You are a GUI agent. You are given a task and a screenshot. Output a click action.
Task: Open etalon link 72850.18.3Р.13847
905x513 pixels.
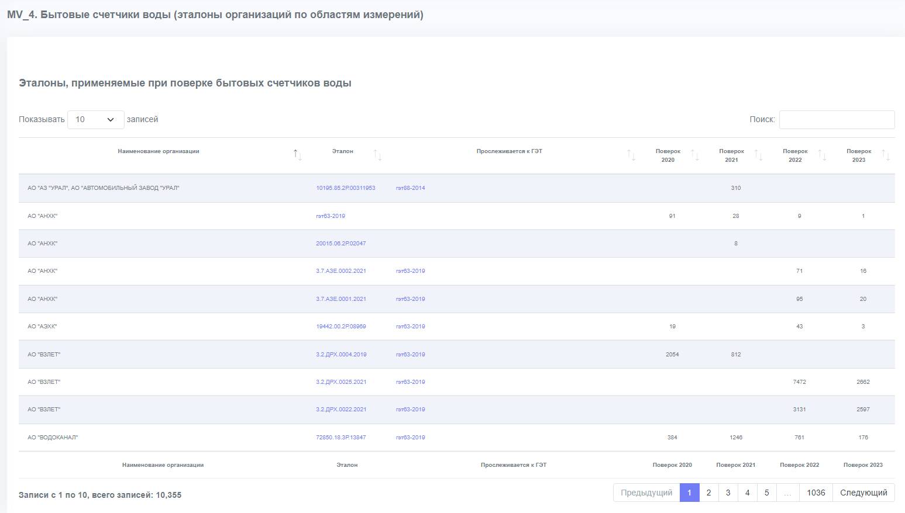pyautogui.click(x=341, y=438)
